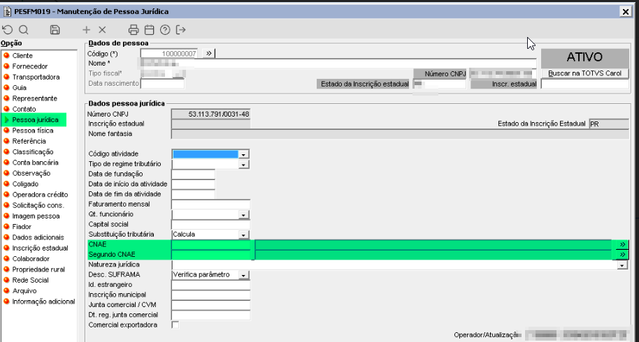Select the Propriedade rural option
The height and width of the screenshot is (342, 639).
(38, 269)
